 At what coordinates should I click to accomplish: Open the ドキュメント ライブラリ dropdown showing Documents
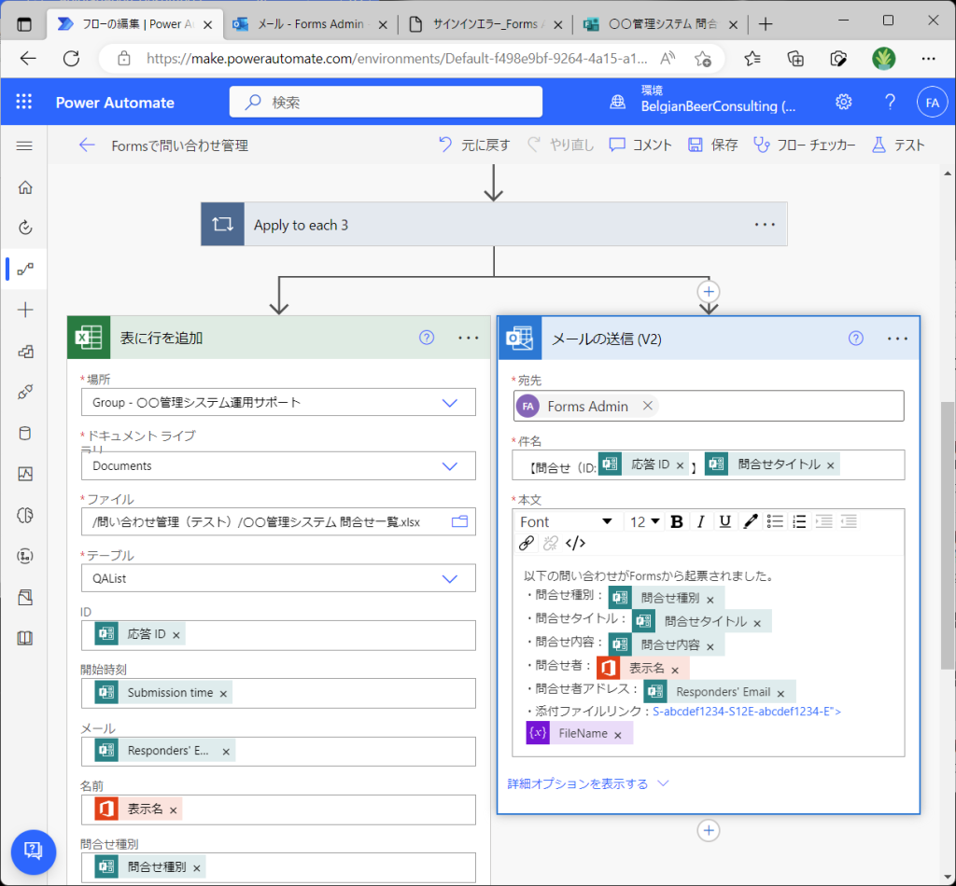click(x=278, y=465)
